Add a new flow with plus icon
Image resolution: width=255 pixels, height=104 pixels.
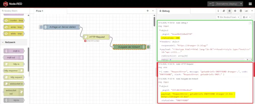point(148,11)
